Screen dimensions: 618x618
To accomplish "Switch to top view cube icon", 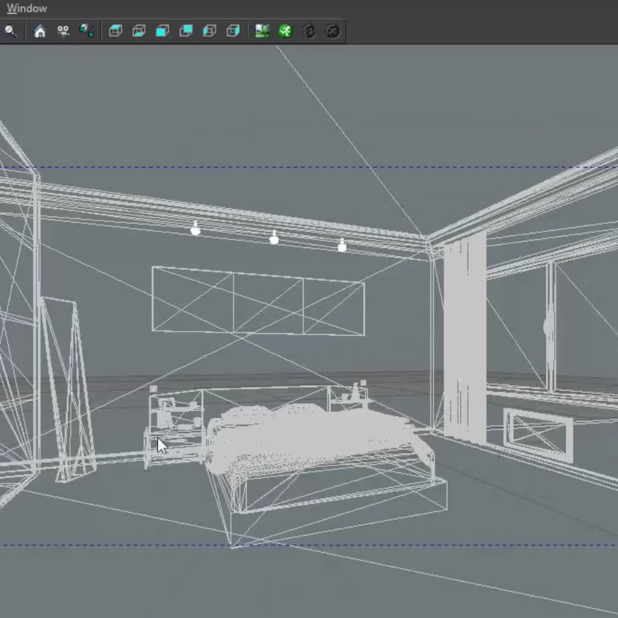I will click(115, 31).
